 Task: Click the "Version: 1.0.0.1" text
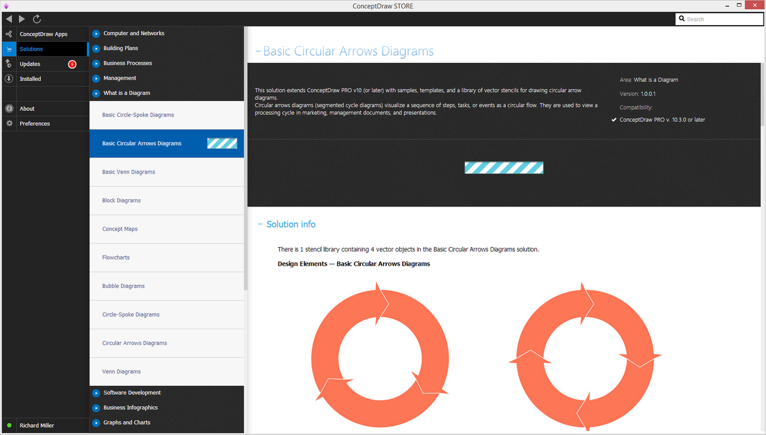point(637,94)
